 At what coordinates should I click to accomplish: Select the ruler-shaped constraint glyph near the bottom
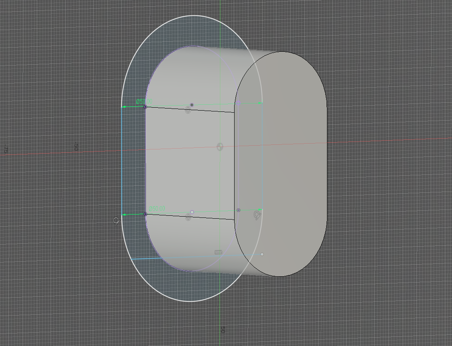coord(219,252)
